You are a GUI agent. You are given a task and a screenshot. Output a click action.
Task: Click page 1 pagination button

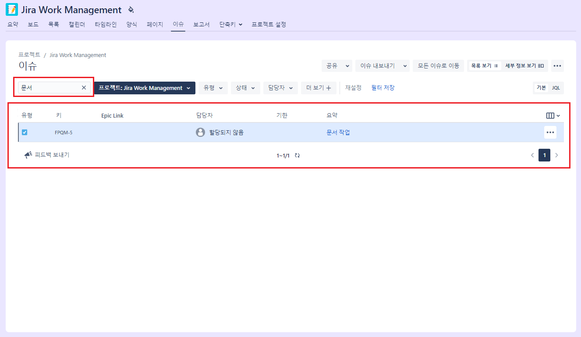click(544, 155)
